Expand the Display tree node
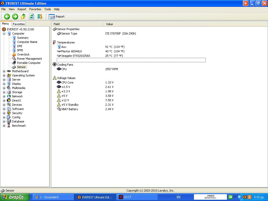268x201 pixels. 4,84
